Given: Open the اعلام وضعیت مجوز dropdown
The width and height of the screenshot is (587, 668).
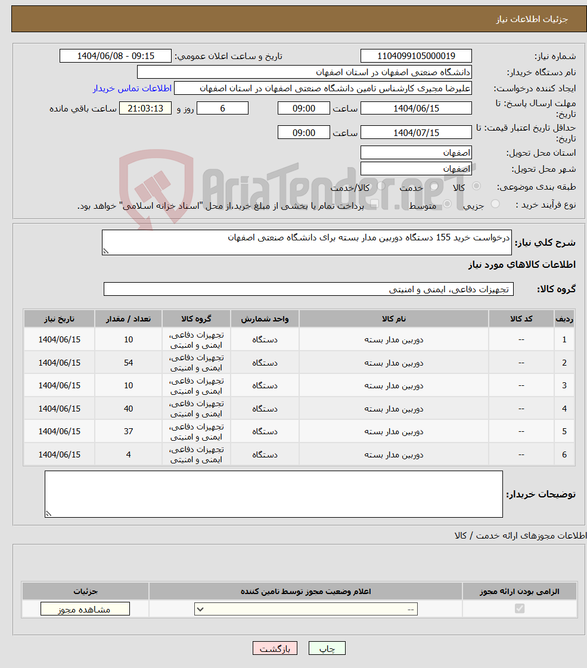Looking at the screenshot, I should (201, 609).
